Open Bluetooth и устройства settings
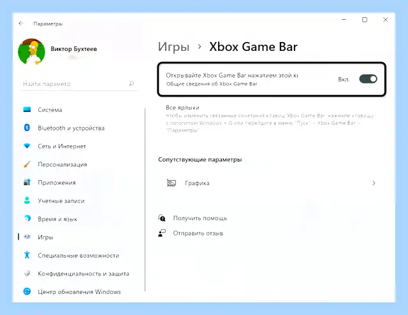This screenshot has height=315, width=408. (71, 128)
